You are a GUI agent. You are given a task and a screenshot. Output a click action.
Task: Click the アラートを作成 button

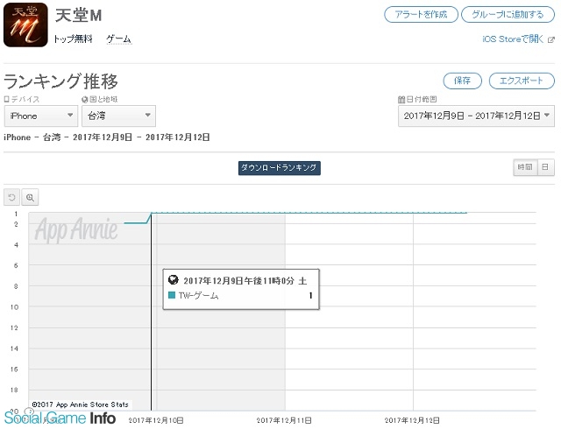tap(421, 15)
